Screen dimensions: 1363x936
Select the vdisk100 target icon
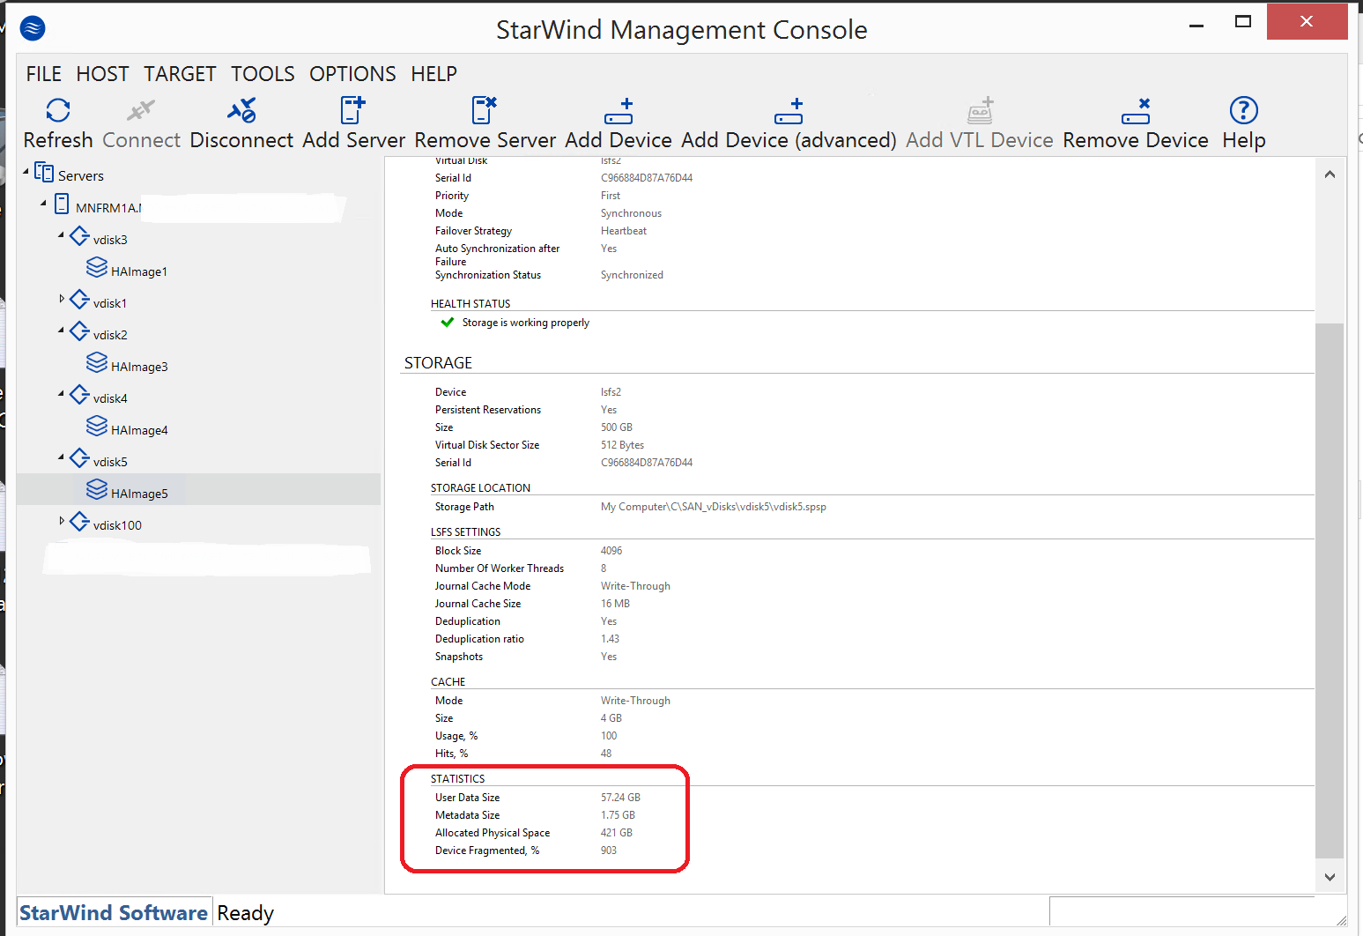coord(79,522)
